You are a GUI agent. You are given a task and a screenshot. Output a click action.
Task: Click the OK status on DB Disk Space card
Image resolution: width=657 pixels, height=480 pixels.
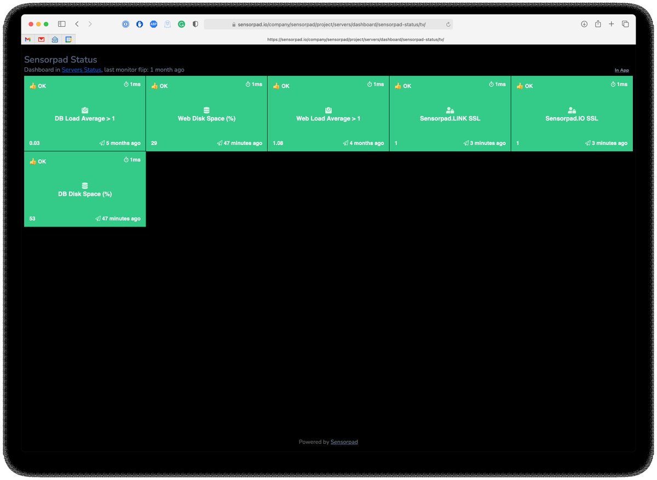pyautogui.click(x=38, y=161)
